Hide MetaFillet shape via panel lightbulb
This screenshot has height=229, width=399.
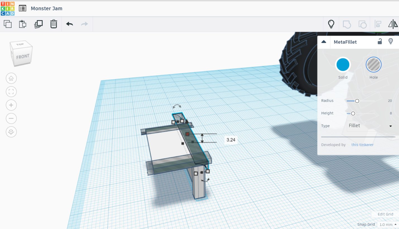click(391, 42)
